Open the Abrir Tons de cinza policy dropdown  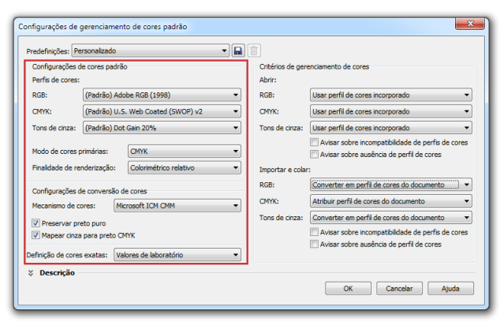[391, 128]
